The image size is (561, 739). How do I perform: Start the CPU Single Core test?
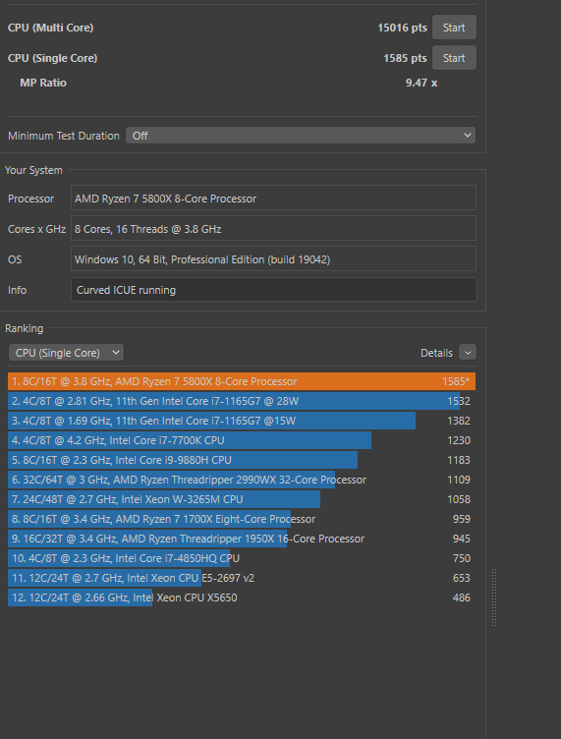point(454,58)
